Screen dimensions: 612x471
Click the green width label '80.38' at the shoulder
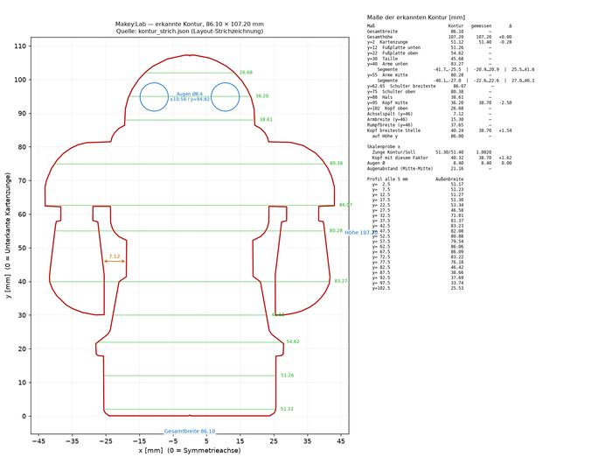pyautogui.click(x=336, y=163)
